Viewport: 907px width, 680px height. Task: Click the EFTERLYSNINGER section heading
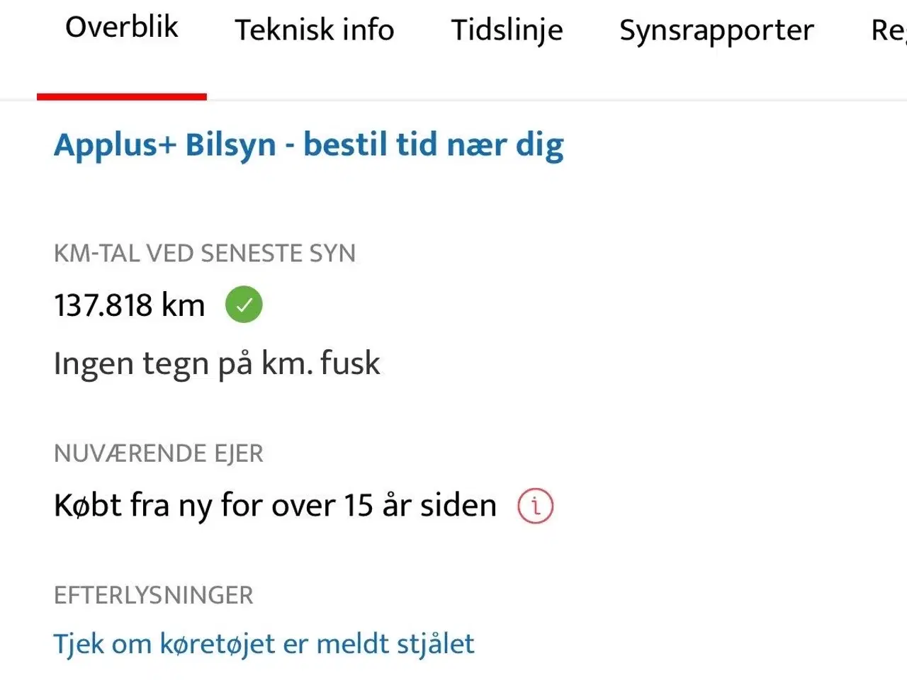154,595
